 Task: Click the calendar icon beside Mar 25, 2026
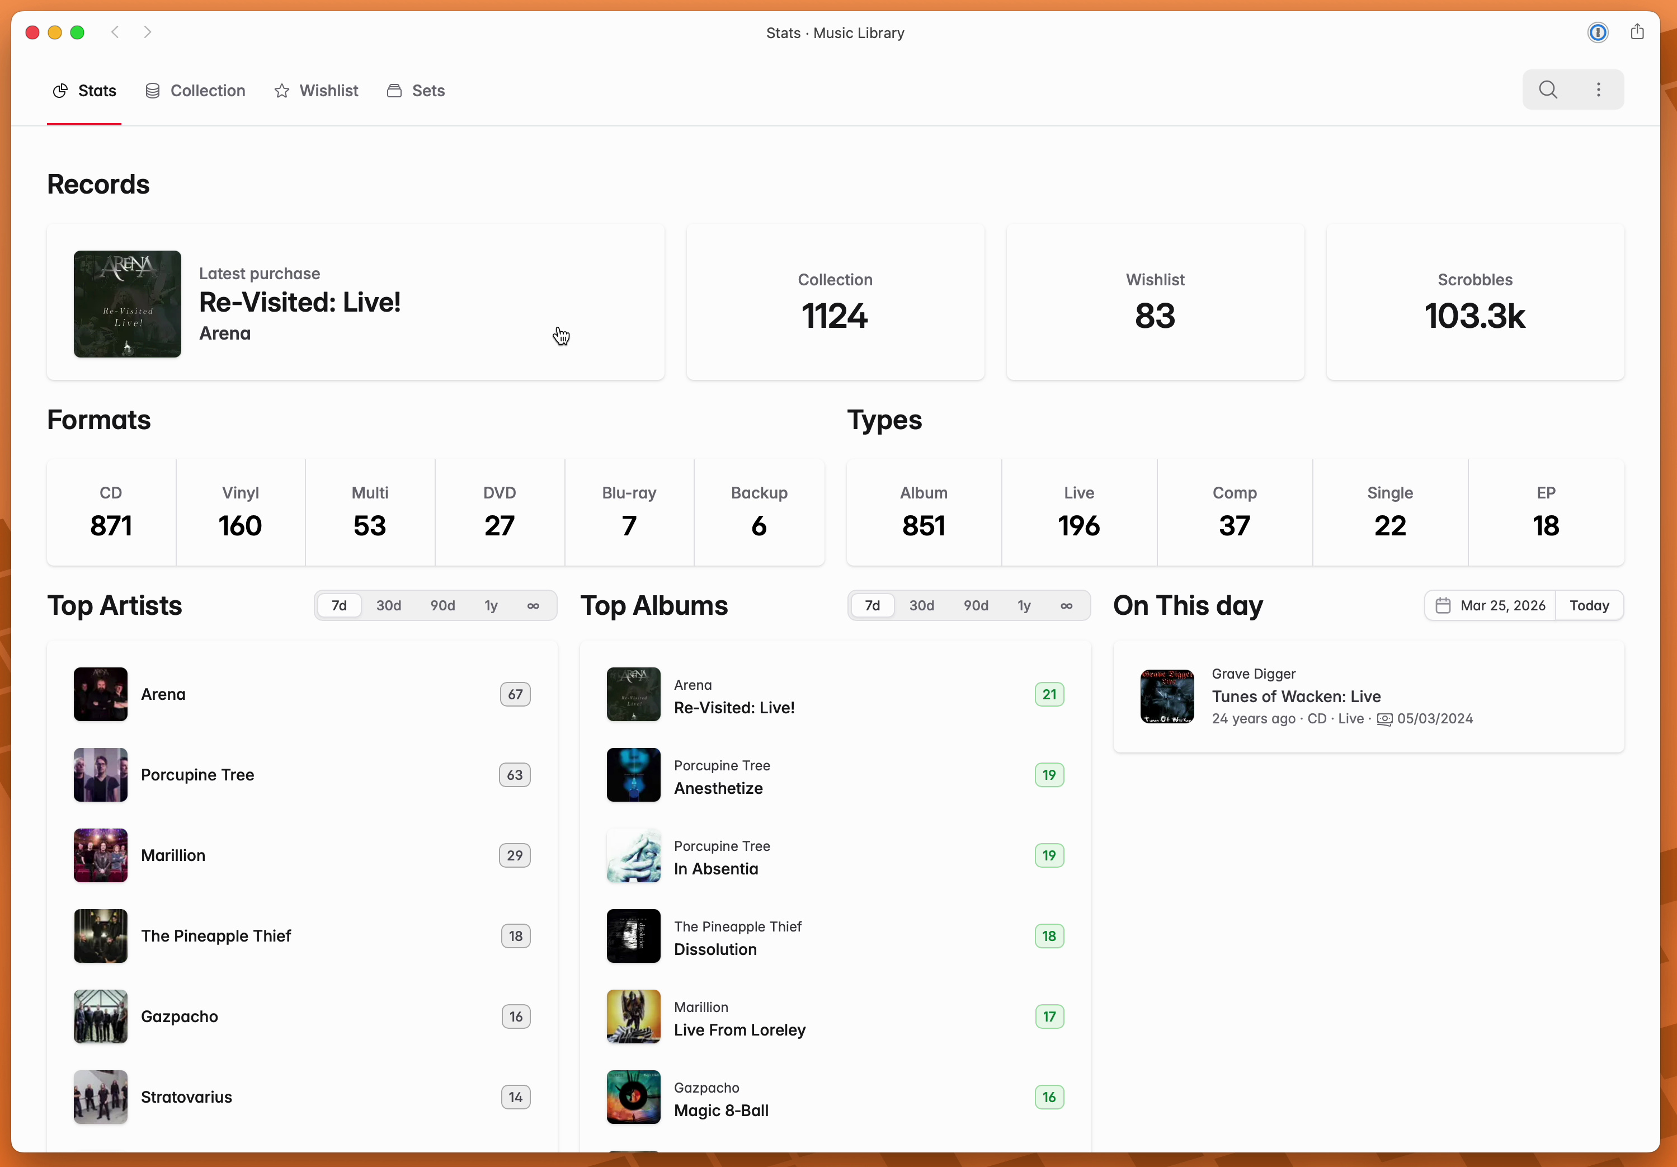coord(1443,605)
